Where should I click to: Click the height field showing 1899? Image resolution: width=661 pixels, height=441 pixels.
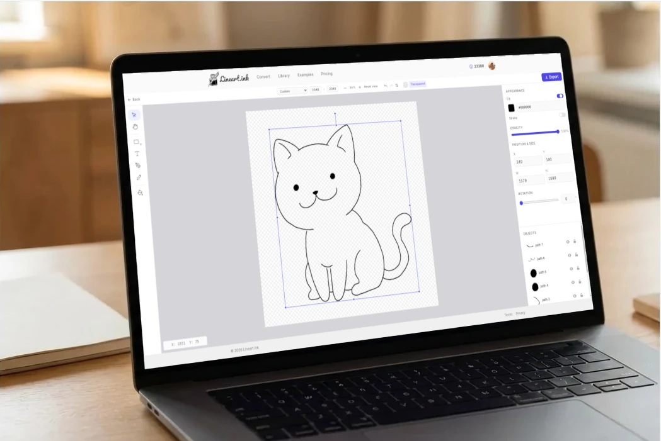(x=561, y=178)
